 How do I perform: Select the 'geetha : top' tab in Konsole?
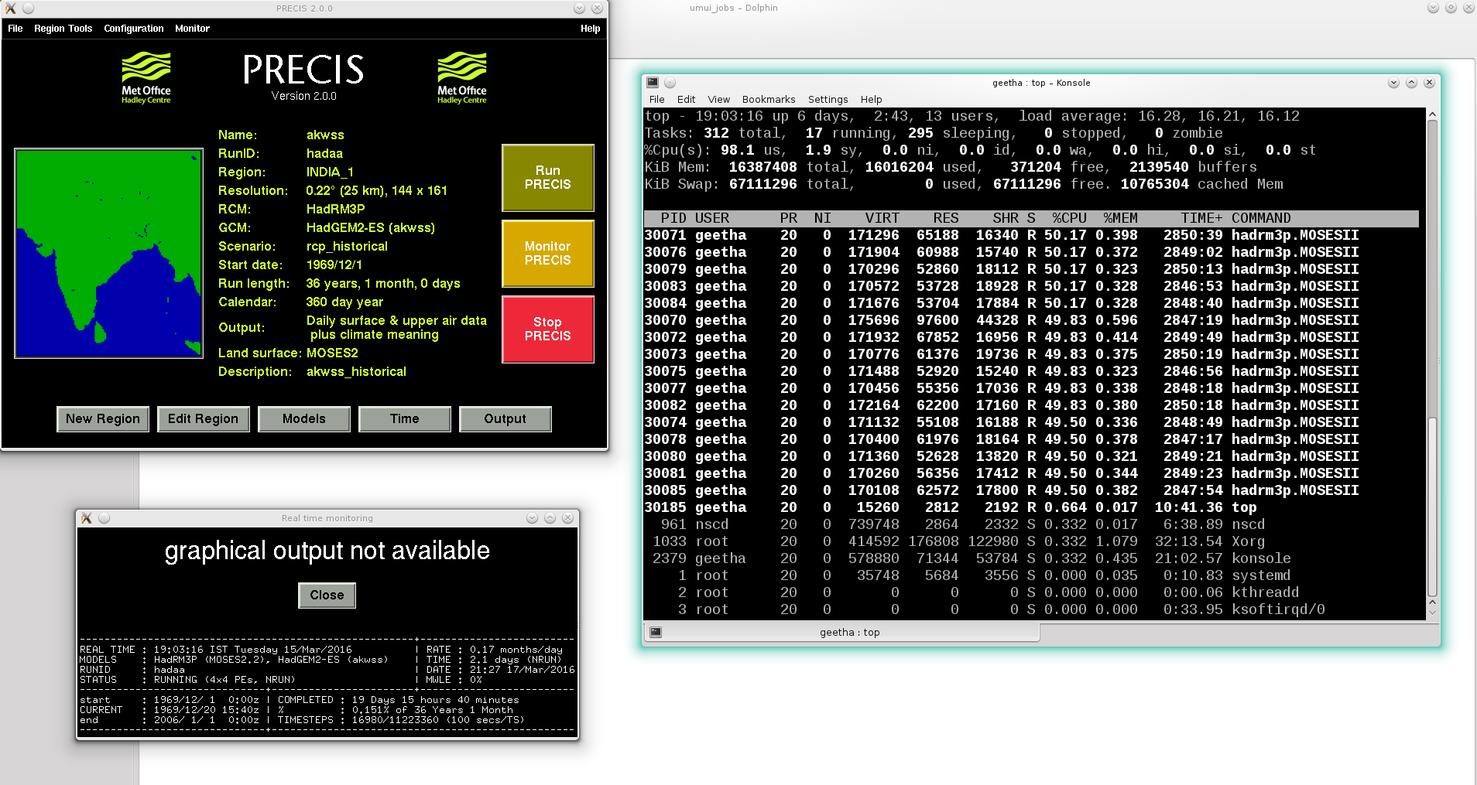tap(841, 633)
